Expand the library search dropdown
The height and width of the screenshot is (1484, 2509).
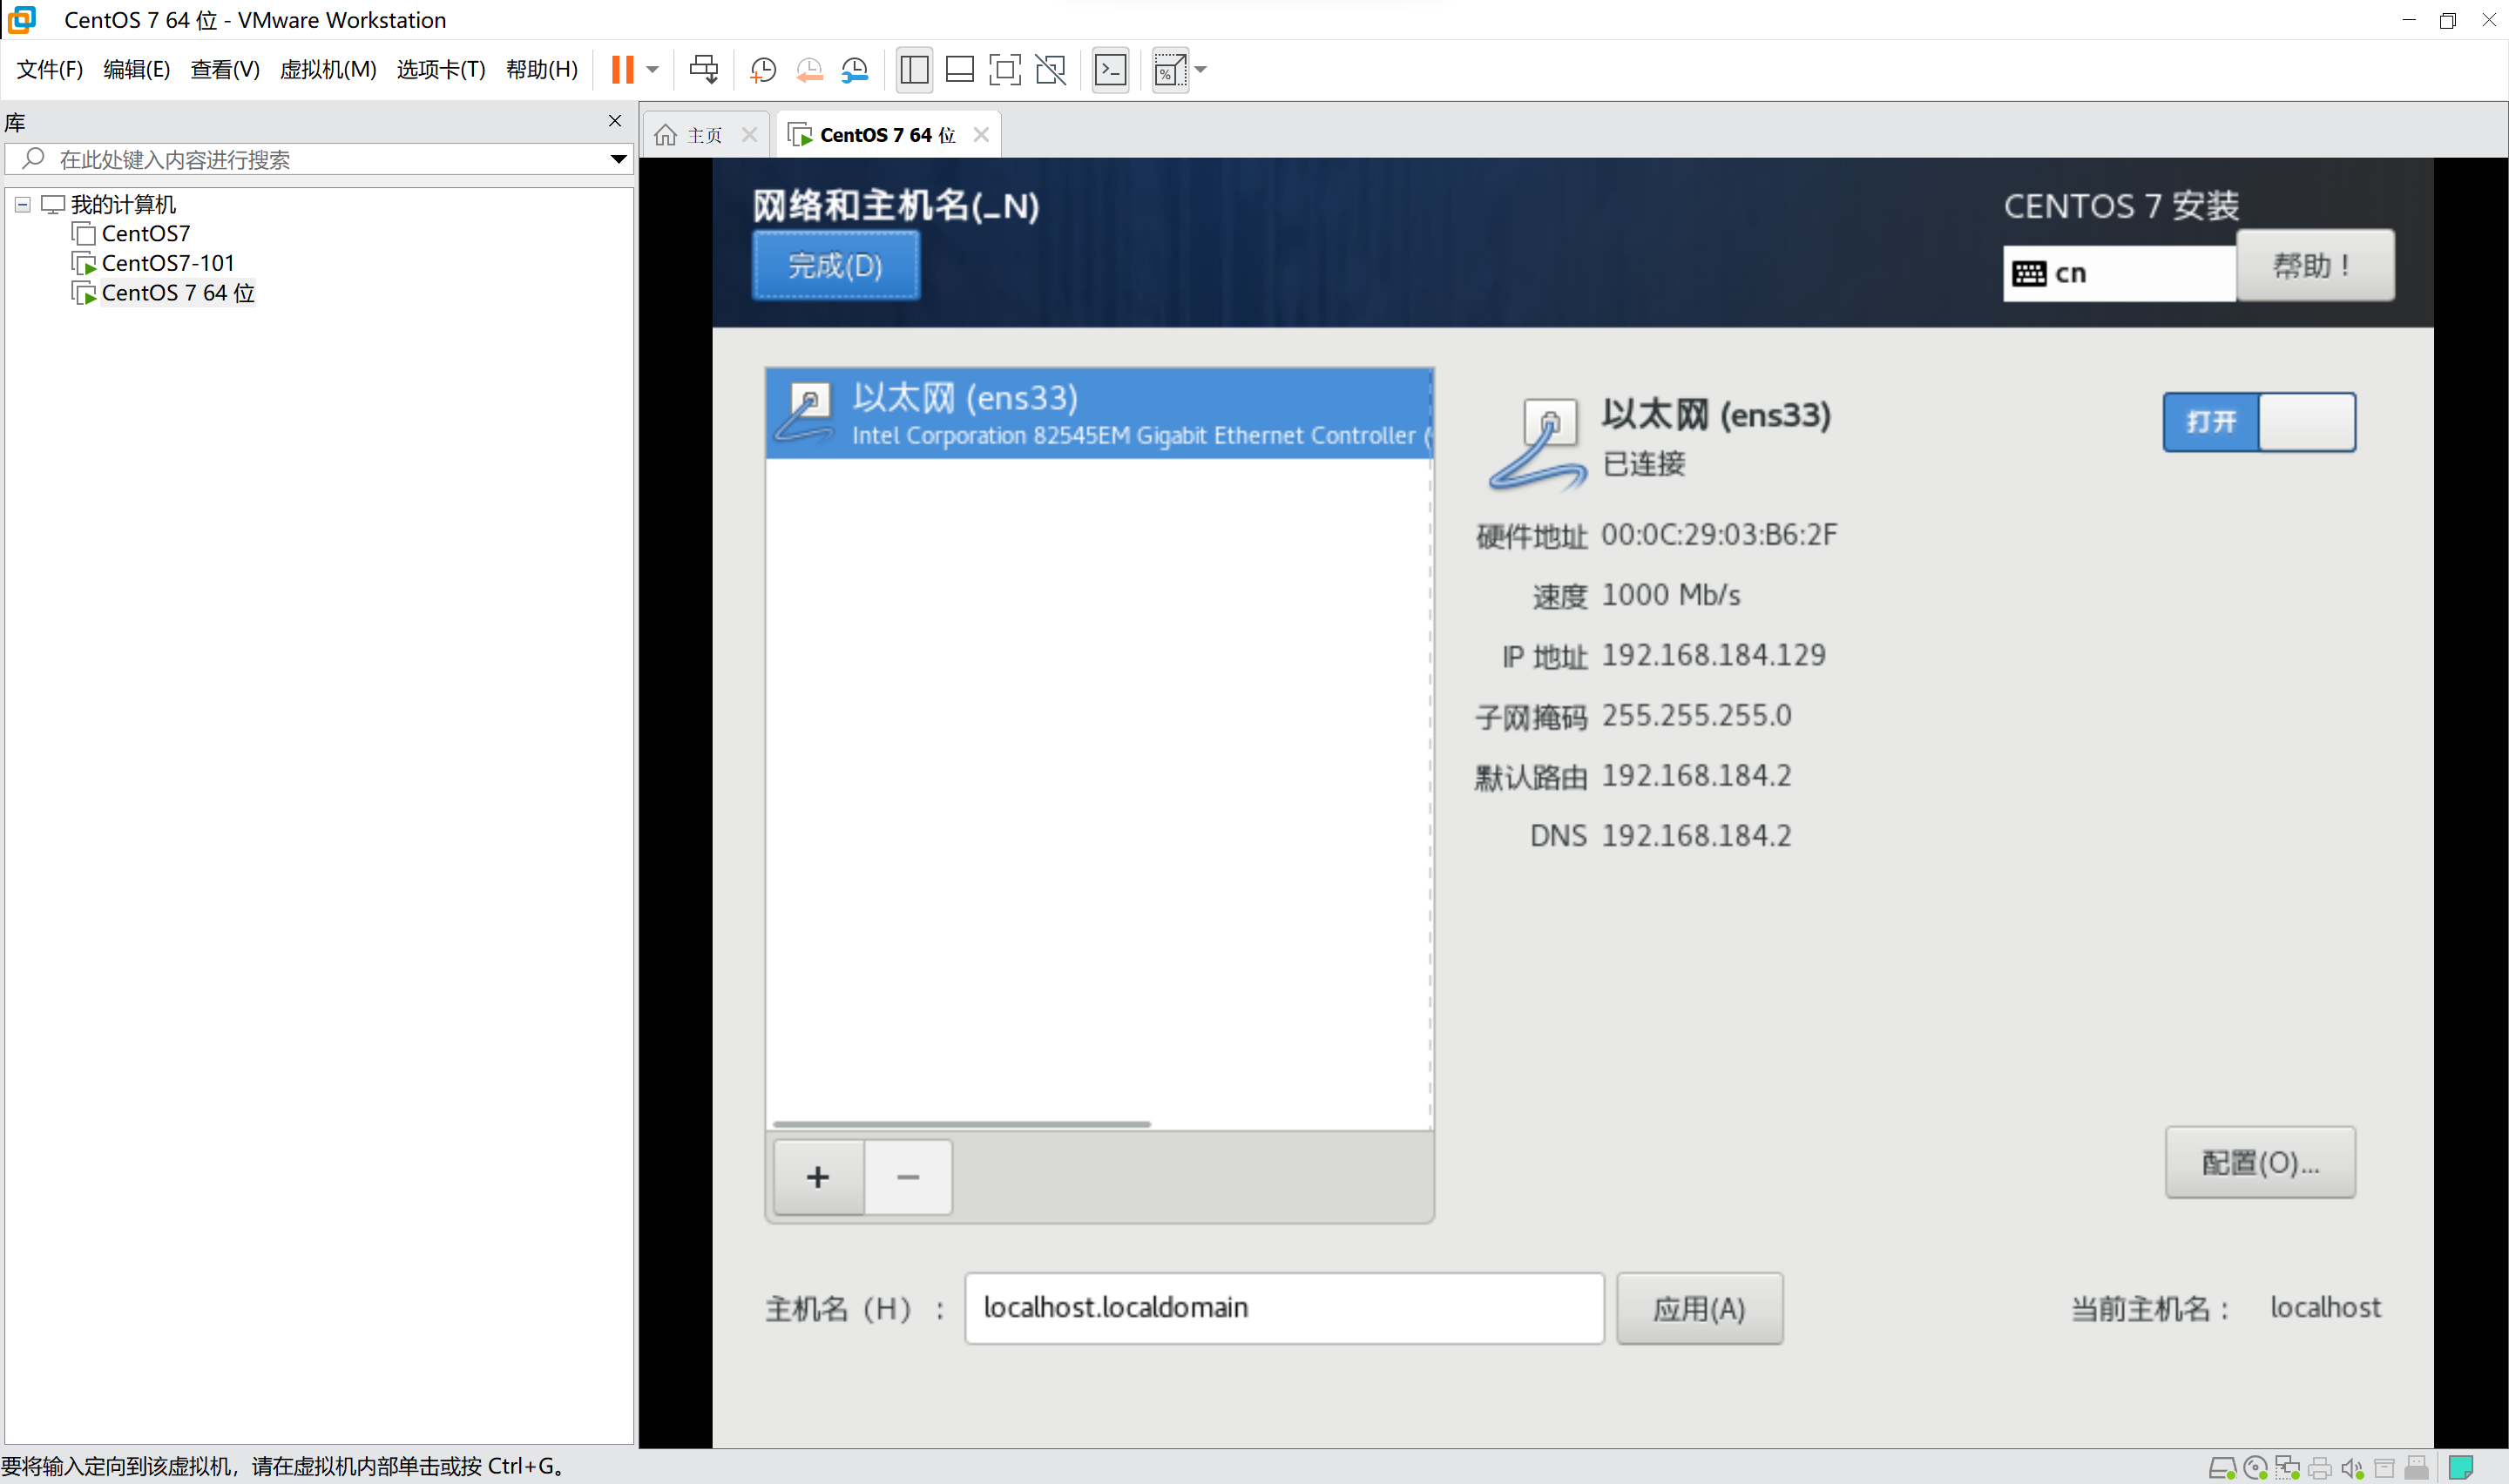pyautogui.click(x=618, y=159)
